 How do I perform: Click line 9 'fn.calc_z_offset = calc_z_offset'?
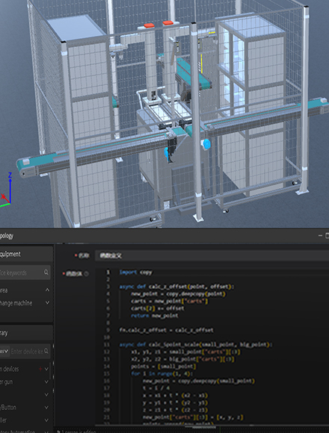(x=166, y=330)
